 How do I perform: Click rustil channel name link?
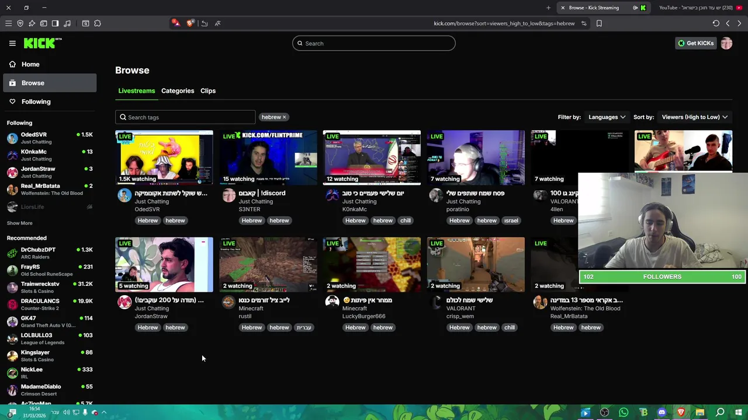pyautogui.click(x=245, y=316)
